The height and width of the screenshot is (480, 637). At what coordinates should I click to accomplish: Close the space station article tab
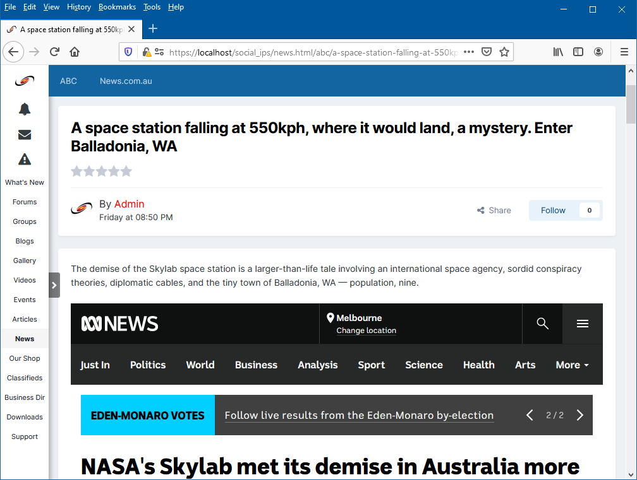131,29
